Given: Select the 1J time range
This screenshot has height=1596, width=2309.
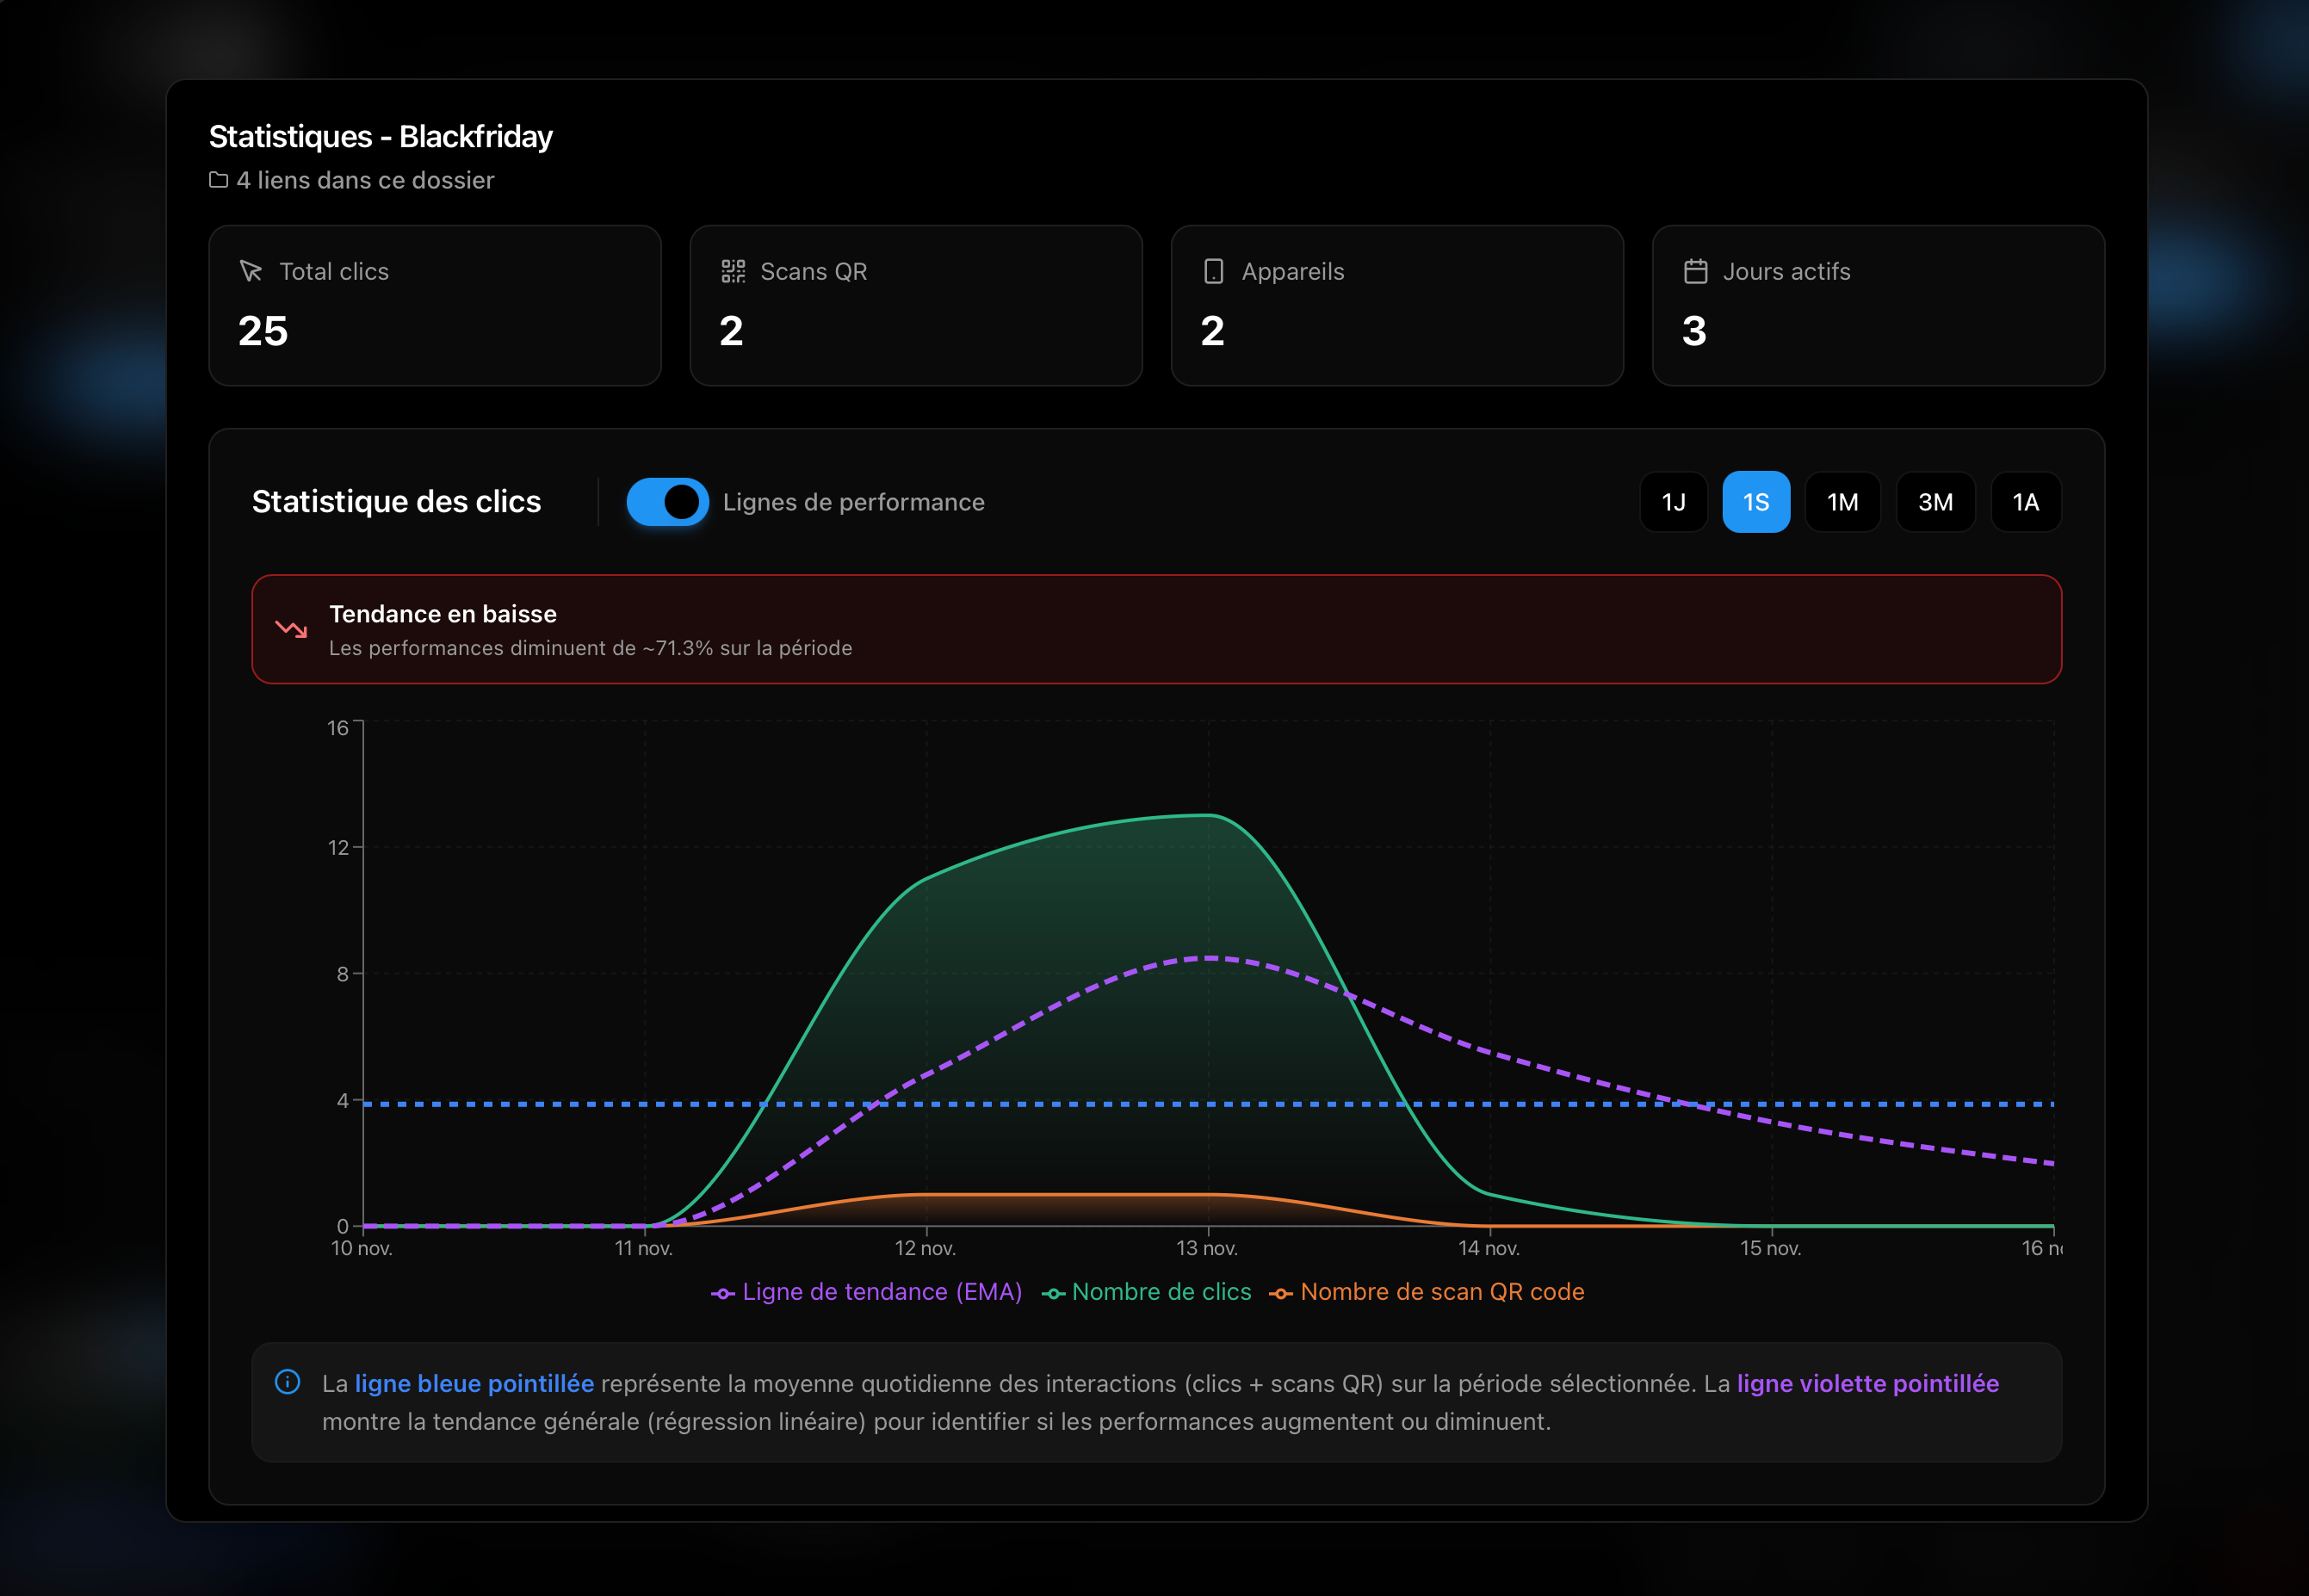Looking at the screenshot, I should tap(1673, 502).
